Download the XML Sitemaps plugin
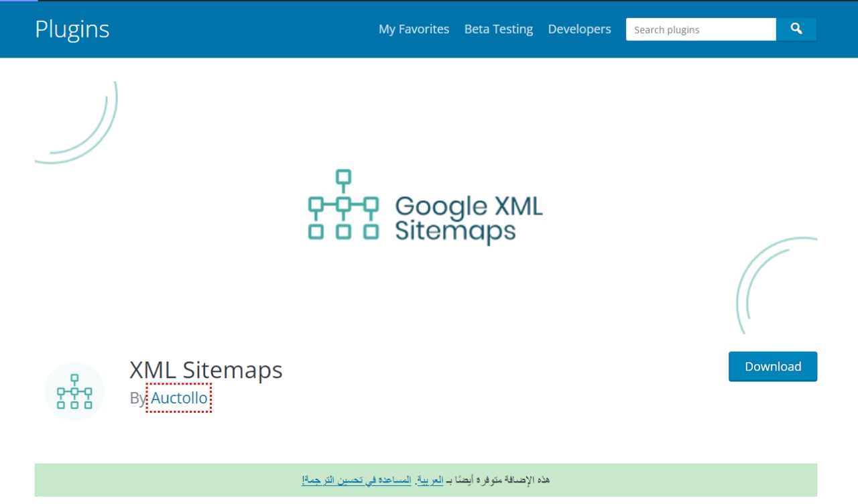The height and width of the screenshot is (504, 858). pos(773,367)
